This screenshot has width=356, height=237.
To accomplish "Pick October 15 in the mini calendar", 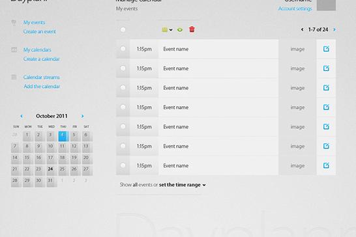I will [x=28, y=159].
